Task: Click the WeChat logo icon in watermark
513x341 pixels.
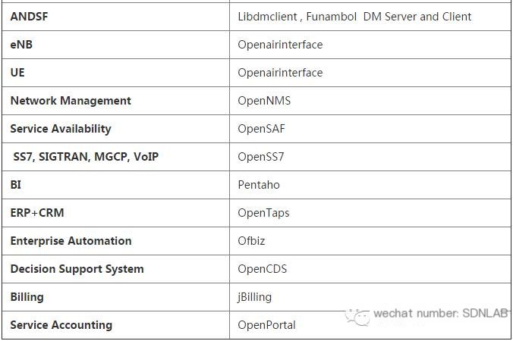Action: coord(357,317)
